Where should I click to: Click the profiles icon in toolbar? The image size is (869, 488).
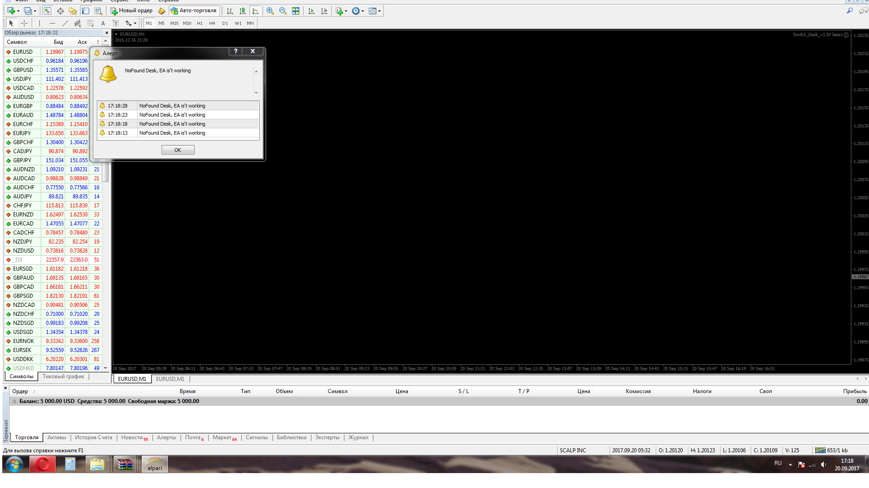pos(28,11)
